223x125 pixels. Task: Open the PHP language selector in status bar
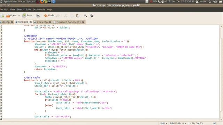pos(163,124)
